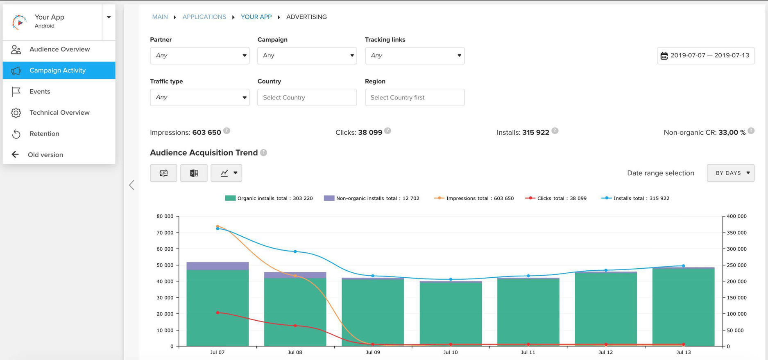Open the chart type dropdown
The width and height of the screenshot is (768, 360).
tap(226, 173)
